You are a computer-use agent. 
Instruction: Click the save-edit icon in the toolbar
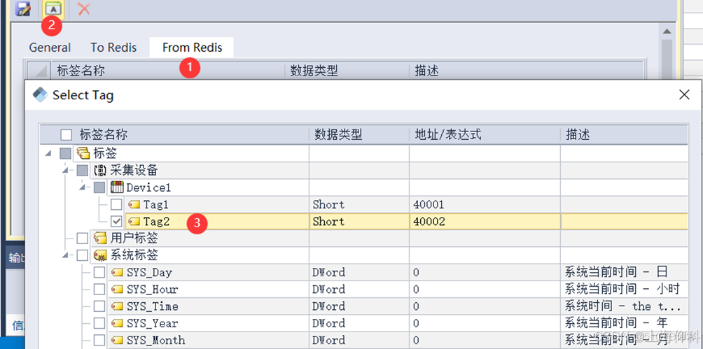tap(23, 8)
